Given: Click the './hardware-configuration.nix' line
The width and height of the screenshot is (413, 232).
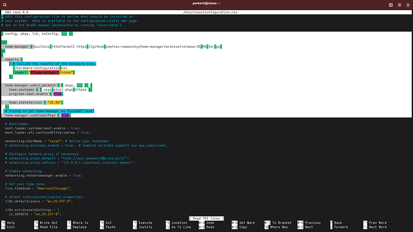Looking at the screenshot, I should point(40,68).
